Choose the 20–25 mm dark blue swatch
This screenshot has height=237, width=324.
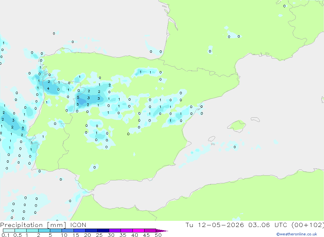coord(91,231)
